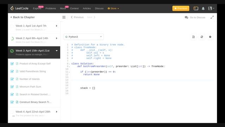Open the user avatar menu
This screenshot has height=127, width=225.
tap(211, 8)
